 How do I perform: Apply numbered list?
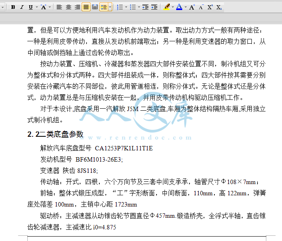pos(120,7)
